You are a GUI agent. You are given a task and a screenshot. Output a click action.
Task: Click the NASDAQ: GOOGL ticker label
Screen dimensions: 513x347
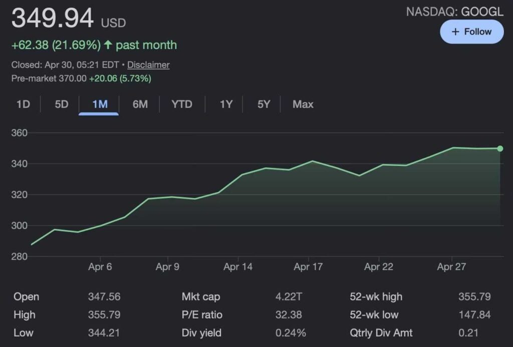click(x=454, y=12)
